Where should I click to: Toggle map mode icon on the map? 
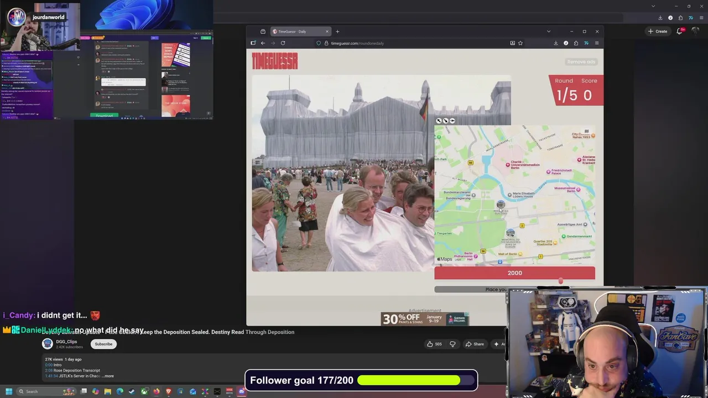(586, 132)
